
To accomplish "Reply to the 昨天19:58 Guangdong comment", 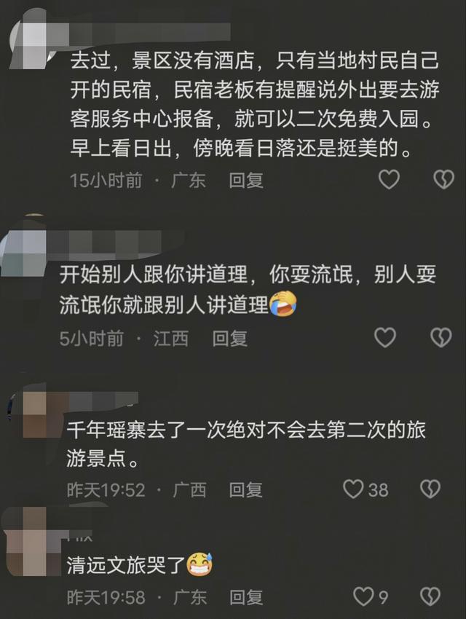I will [246, 597].
